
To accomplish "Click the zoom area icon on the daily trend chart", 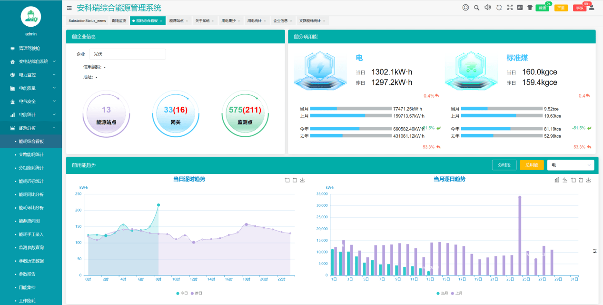I will pos(573,180).
